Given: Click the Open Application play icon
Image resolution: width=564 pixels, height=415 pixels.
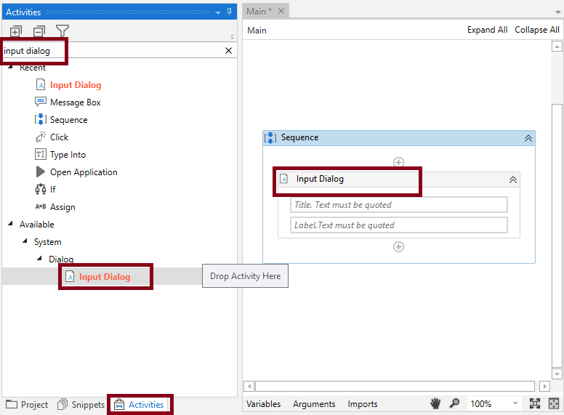Looking at the screenshot, I should click(x=40, y=172).
